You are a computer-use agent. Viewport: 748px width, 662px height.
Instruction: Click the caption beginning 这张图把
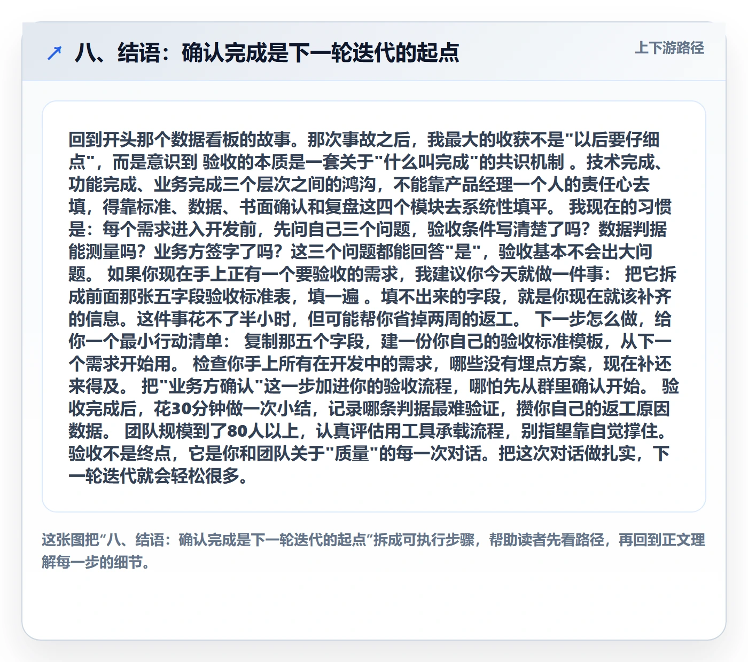tap(373, 551)
